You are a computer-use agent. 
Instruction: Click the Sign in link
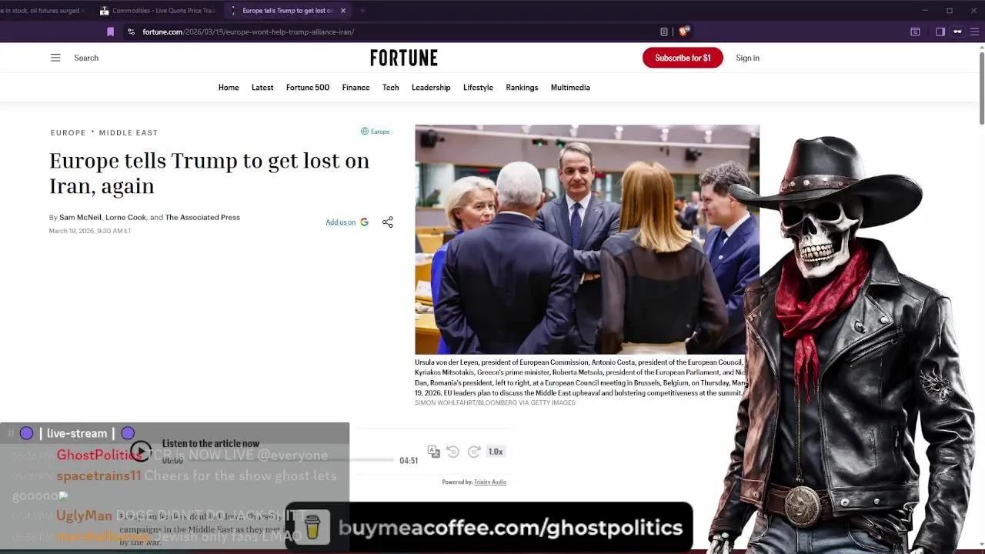click(x=747, y=58)
